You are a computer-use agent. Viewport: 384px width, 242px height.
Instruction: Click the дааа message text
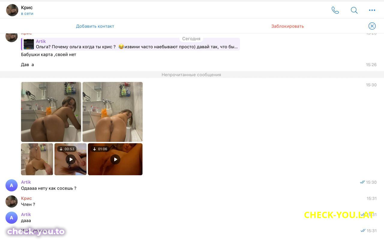click(x=26, y=221)
